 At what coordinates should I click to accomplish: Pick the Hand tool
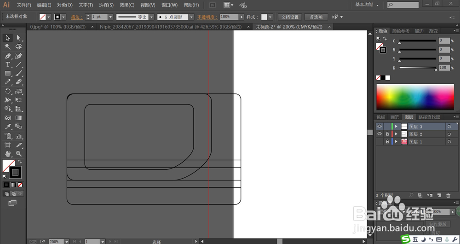pos(8,154)
